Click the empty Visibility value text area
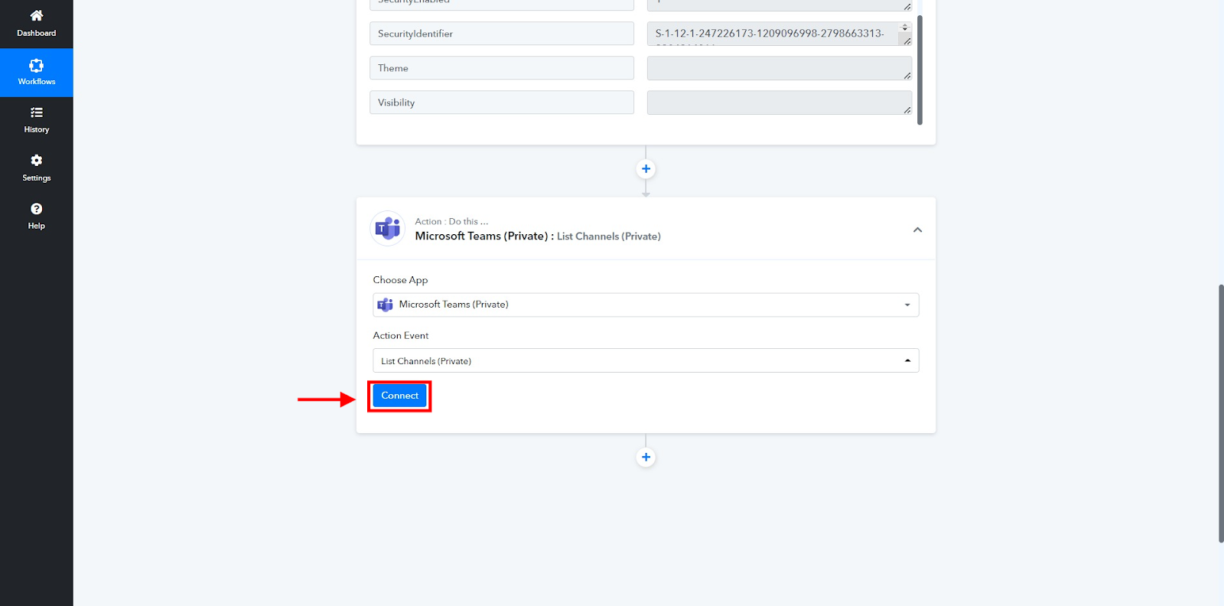Image resolution: width=1224 pixels, height=606 pixels. [780, 103]
